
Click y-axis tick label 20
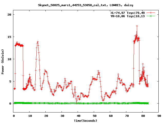click(x=9, y=15)
